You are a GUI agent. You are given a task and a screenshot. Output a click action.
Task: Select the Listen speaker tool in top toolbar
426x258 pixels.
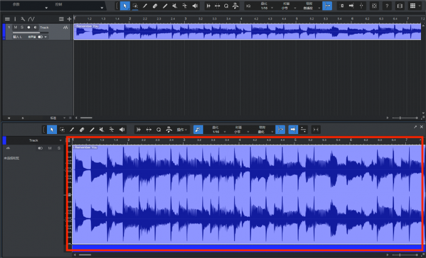coord(194,6)
